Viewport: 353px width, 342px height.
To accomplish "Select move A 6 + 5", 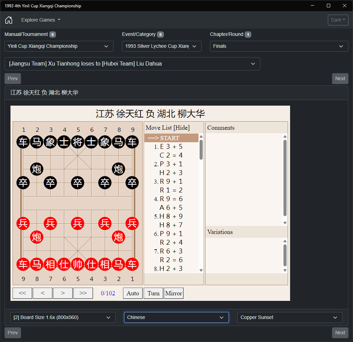I will (x=171, y=208).
